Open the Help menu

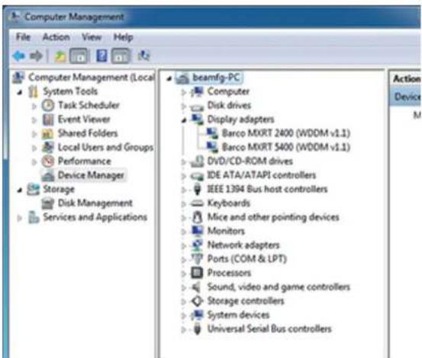pyautogui.click(x=123, y=37)
